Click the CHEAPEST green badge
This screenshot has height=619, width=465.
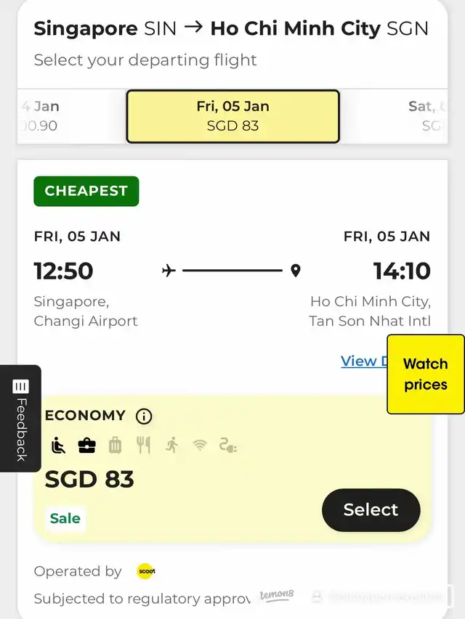[x=86, y=191]
